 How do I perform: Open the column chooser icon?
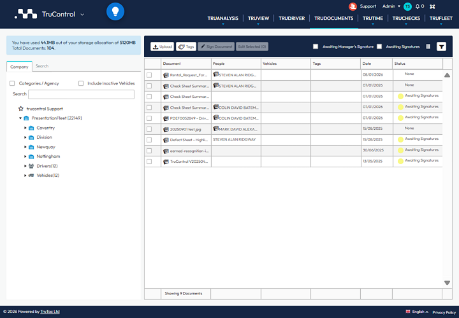(428, 46)
